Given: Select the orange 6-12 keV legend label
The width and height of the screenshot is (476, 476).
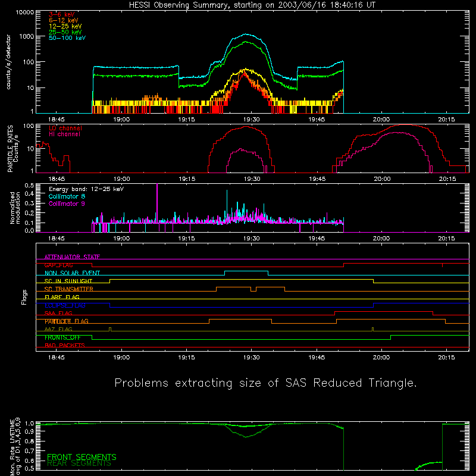Looking at the screenshot, I should click(64, 20).
